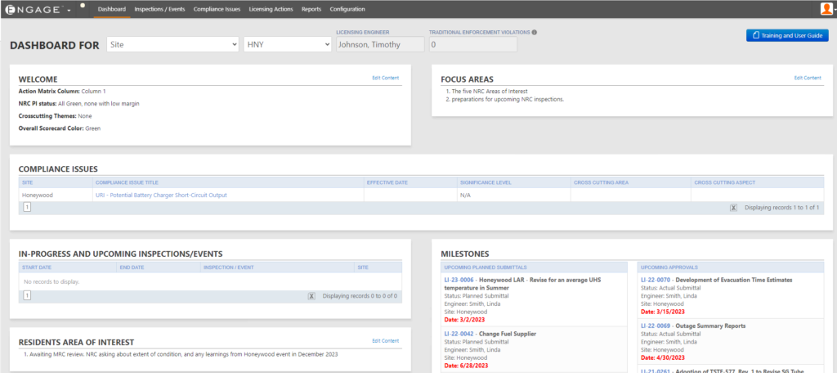Viewport: 837px width, 373px height.
Task: Click the Excel export icon in Compliance Issues
Action: pos(733,208)
